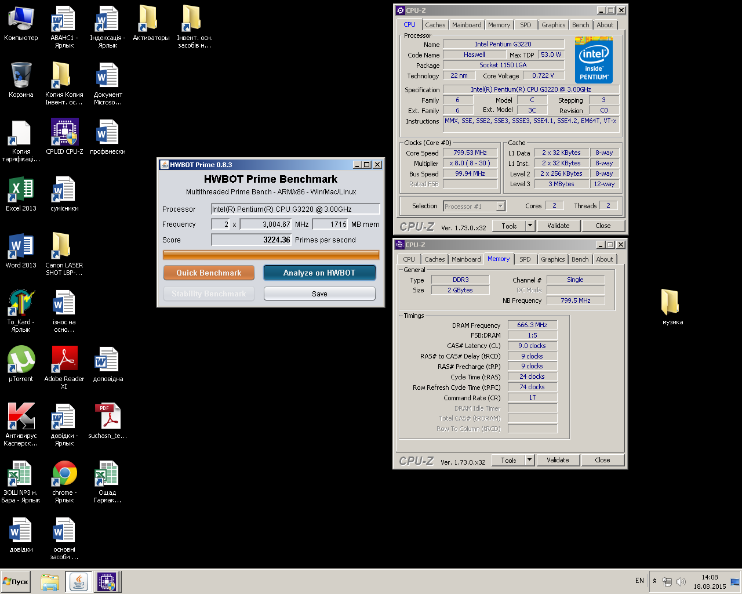Click Analyze on HWBOT button
This screenshot has width=742, height=594.
(319, 273)
